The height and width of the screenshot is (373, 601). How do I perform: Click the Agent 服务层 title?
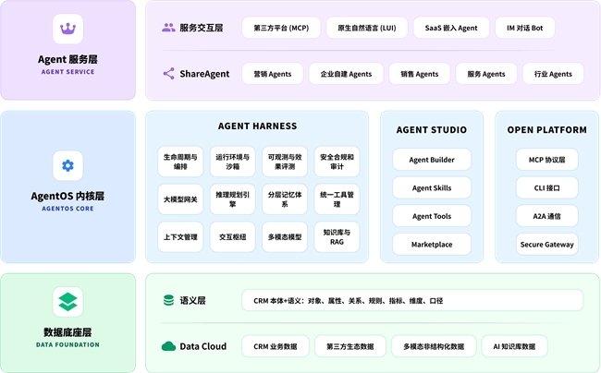tap(67, 59)
